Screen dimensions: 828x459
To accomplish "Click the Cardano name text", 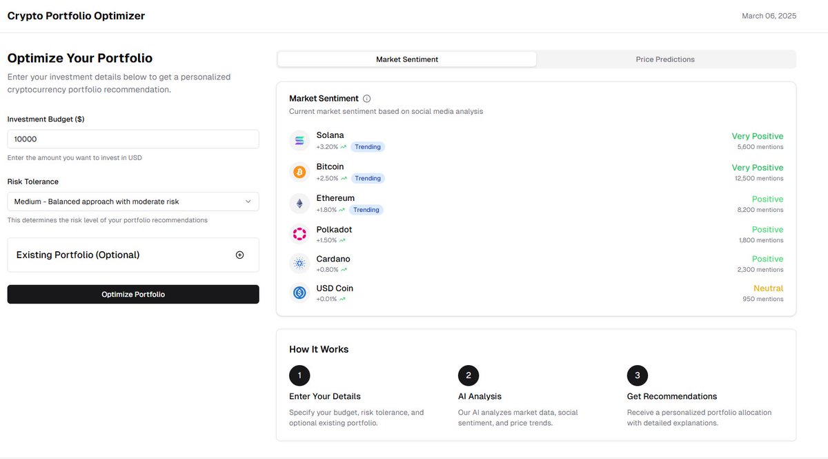I will coord(333,260).
